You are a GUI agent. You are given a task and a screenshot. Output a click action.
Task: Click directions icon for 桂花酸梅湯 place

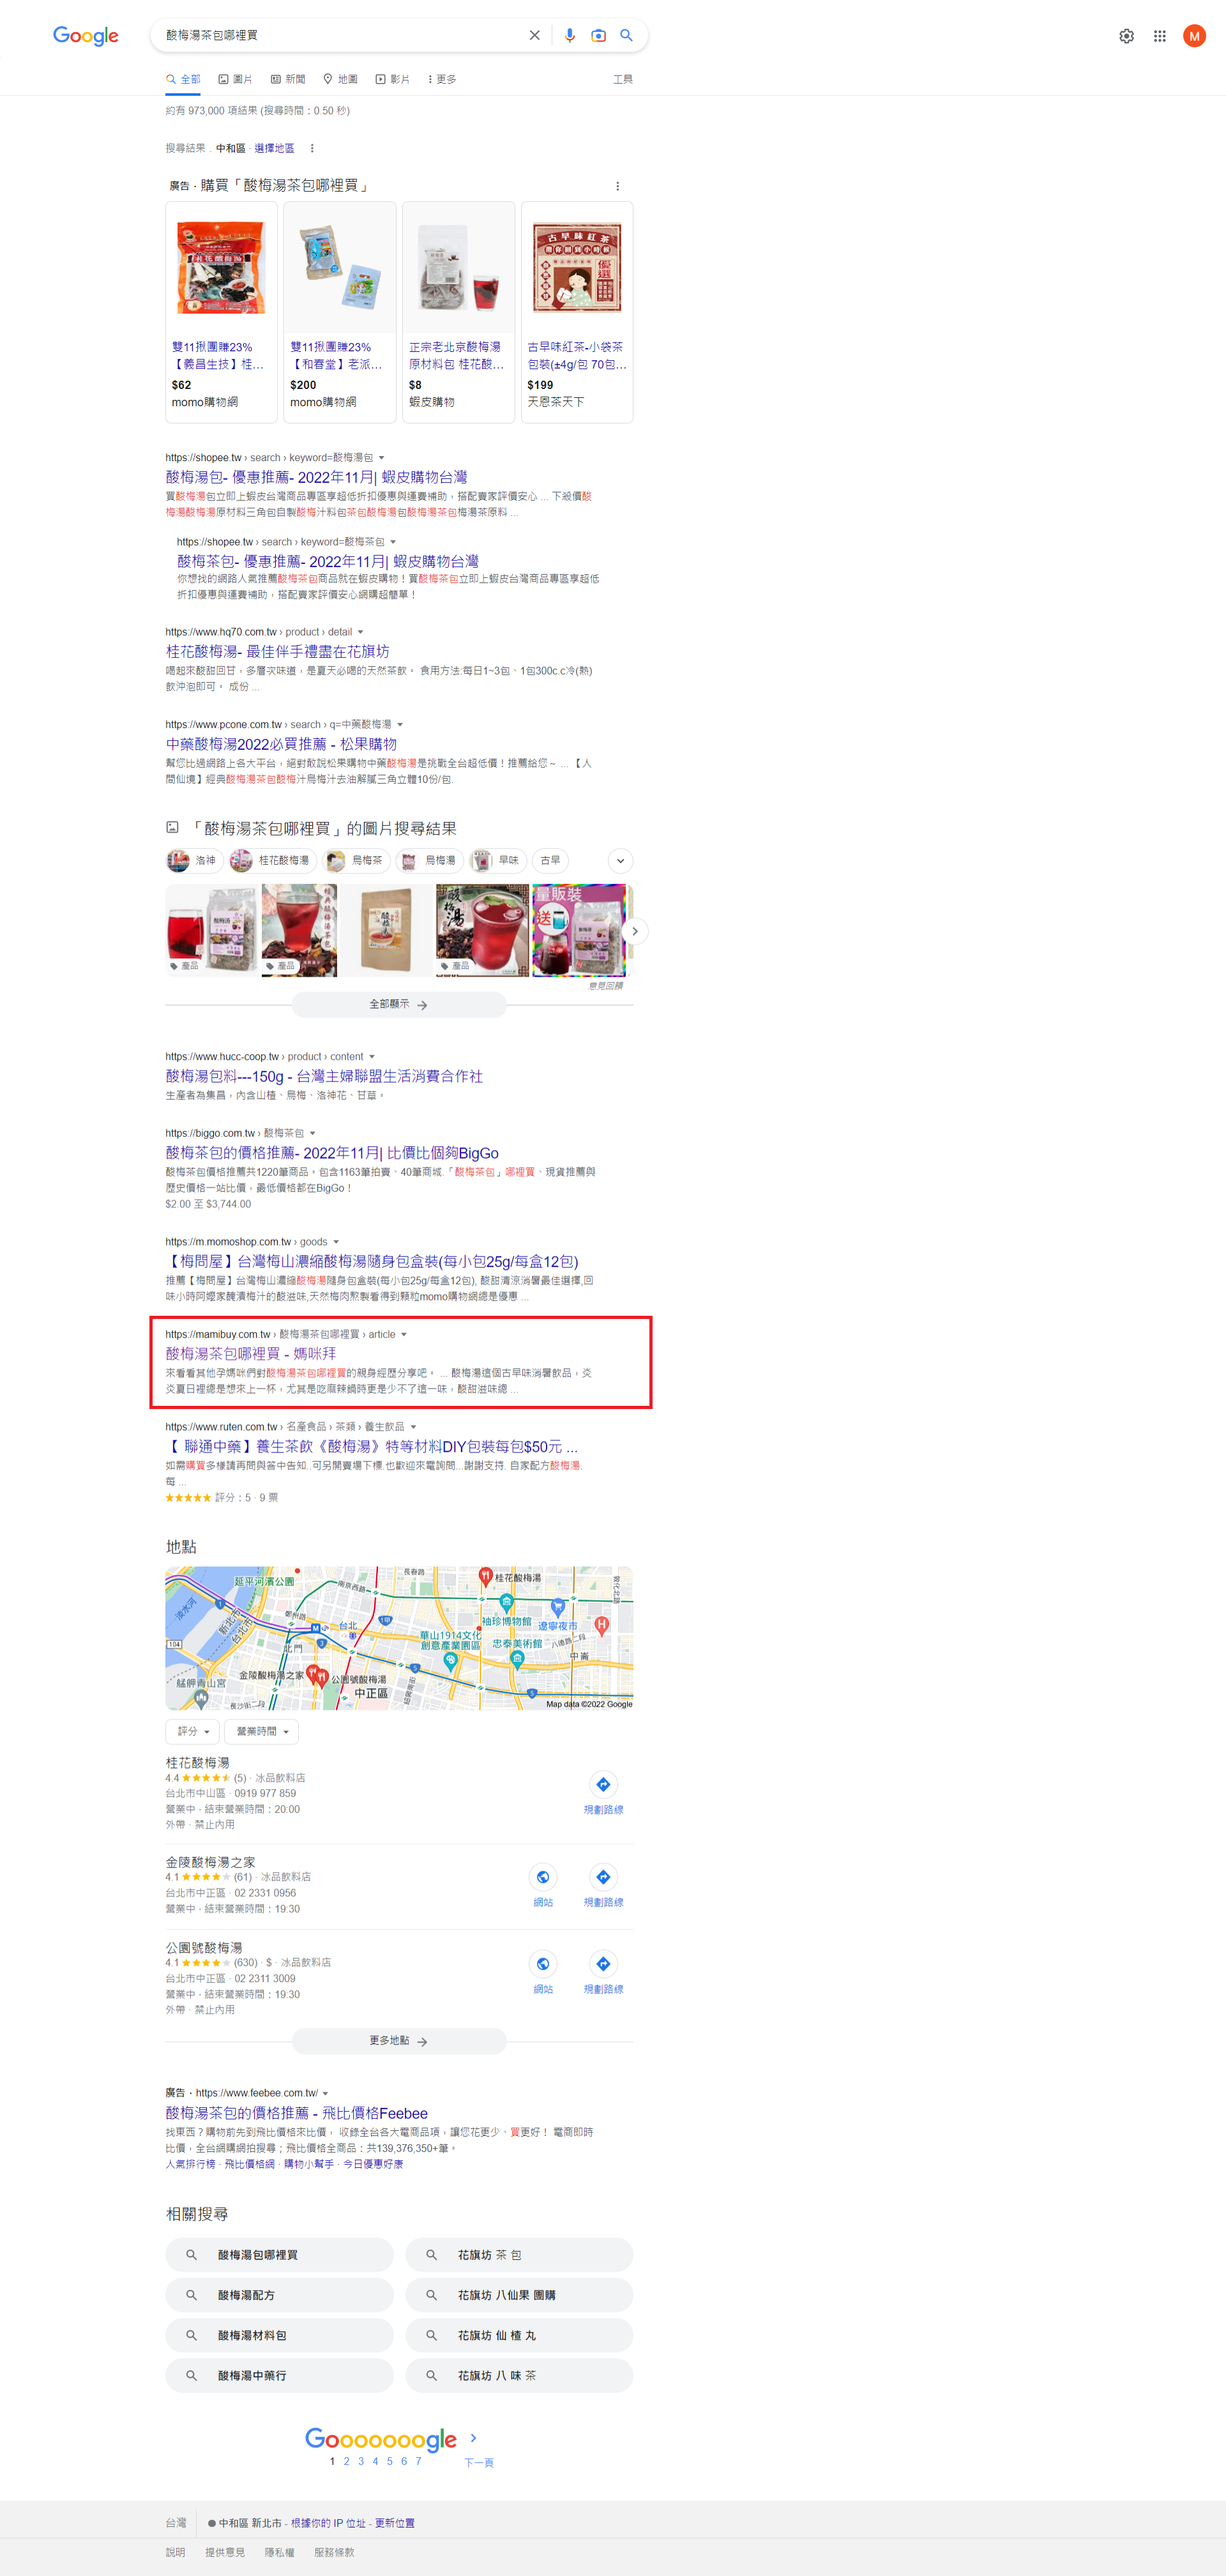click(x=603, y=1784)
